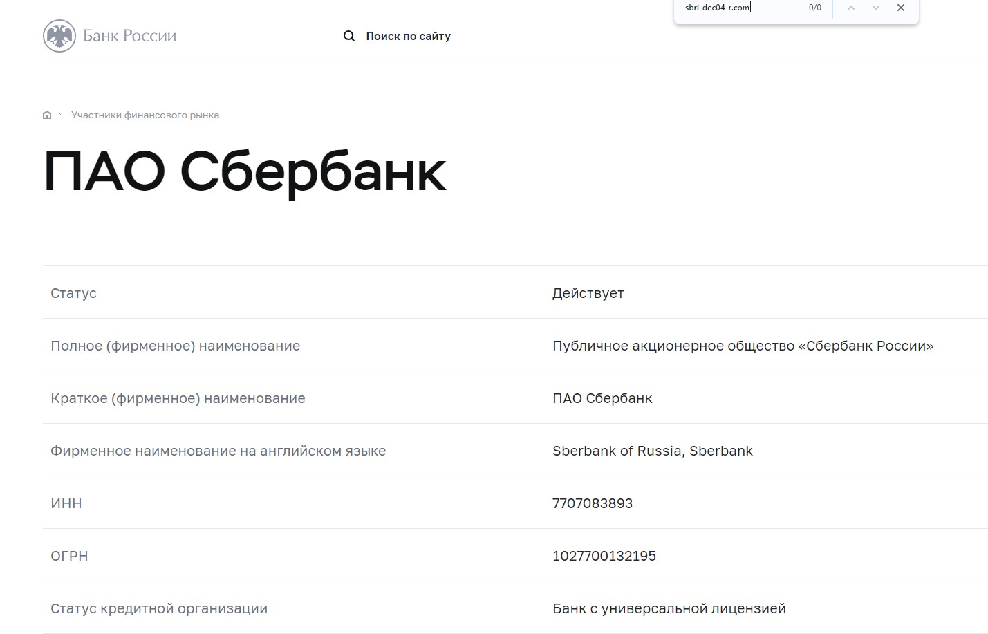
Task: Open the site search magnifier icon
Action: pyautogui.click(x=349, y=36)
